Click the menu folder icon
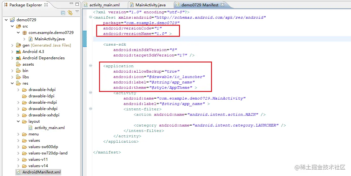Viewport: 351px width, 176px height. [25, 134]
